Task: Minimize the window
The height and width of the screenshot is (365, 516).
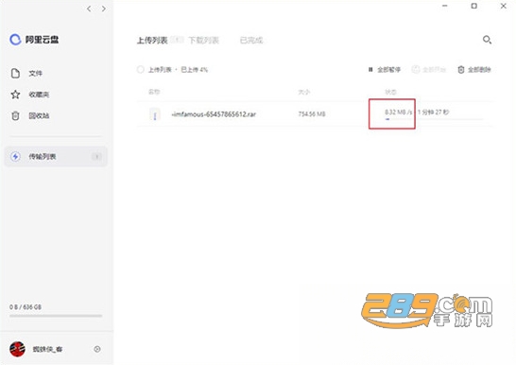Action: click(445, 6)
